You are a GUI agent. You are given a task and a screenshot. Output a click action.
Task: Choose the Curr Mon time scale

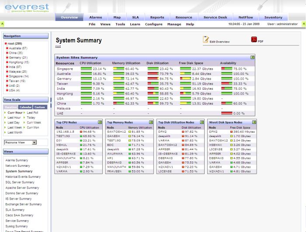pos(33,127)
